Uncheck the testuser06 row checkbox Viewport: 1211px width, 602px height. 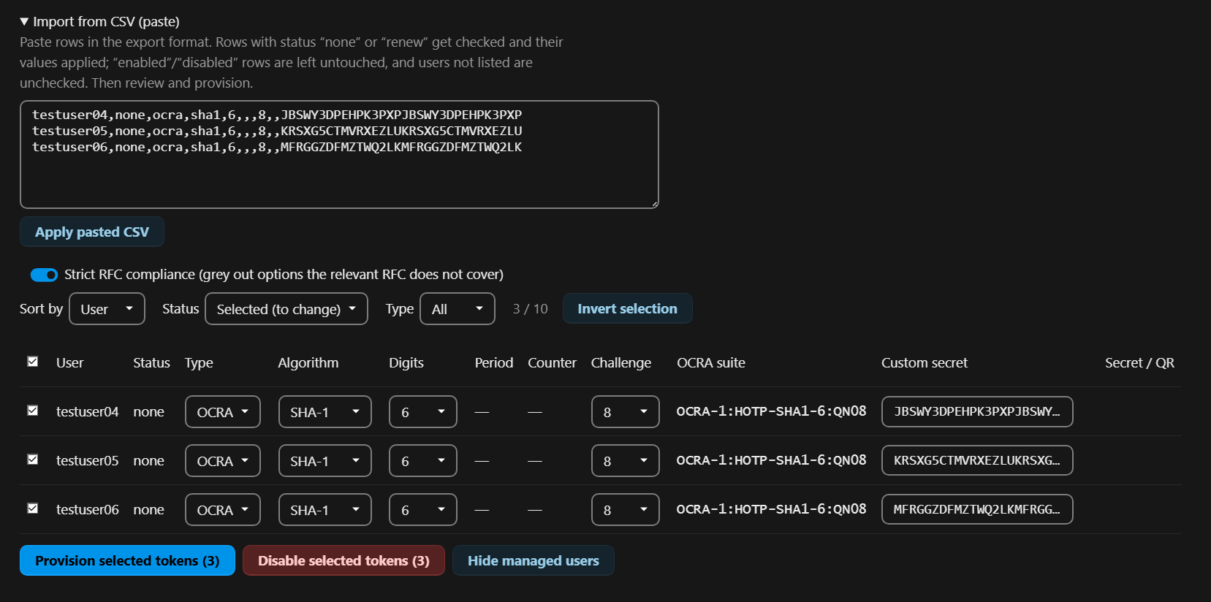coord(33,508)
